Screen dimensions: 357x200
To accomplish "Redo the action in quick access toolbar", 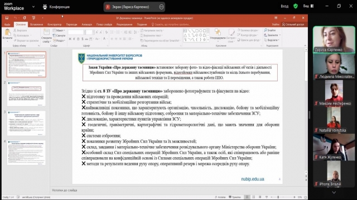I will [x=25, y=18].
